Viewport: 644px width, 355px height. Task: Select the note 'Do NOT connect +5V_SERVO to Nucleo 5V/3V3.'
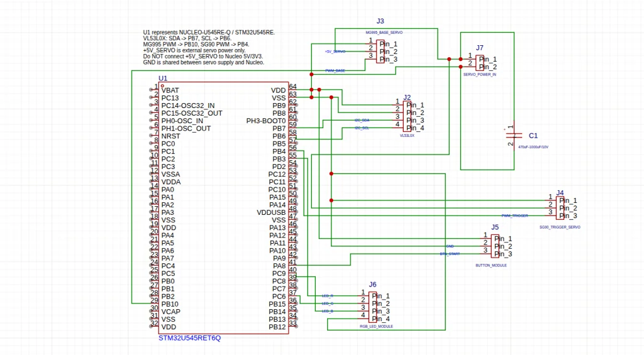(x=203, y=57)
